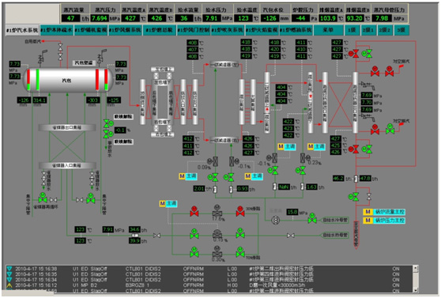The height and width of the screenshot is (298, 441).
Task: Open the control valve showing 17.6%
Action: point(217,210)
